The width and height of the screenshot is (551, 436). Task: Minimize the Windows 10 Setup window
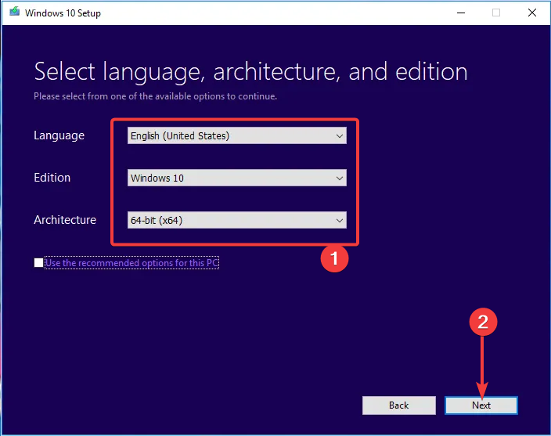[461, 13]
